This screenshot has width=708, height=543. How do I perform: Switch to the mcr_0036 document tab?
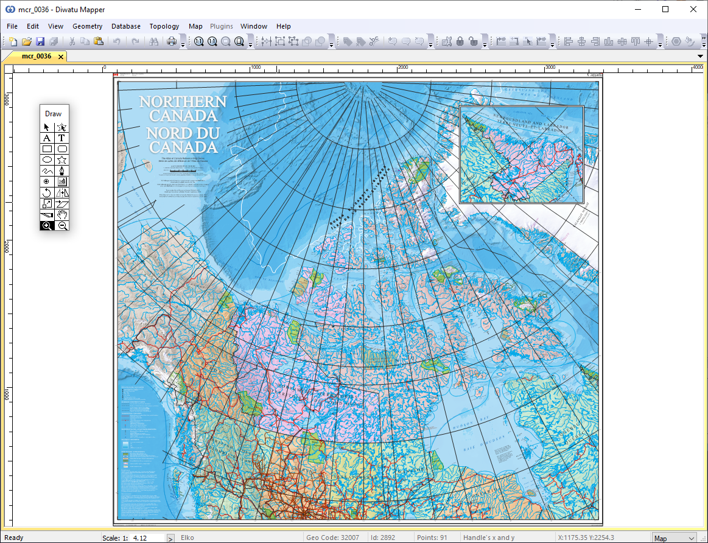38,56
